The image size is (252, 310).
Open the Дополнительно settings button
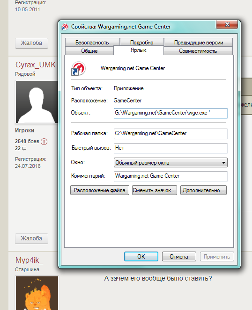[203, 190]
